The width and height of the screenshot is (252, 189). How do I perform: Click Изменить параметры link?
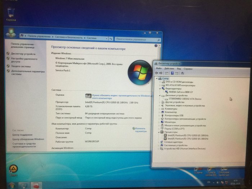click(x=140, y=130)
